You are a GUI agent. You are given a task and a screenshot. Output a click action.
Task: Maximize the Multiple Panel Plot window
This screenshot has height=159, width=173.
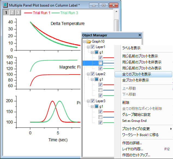104,5
